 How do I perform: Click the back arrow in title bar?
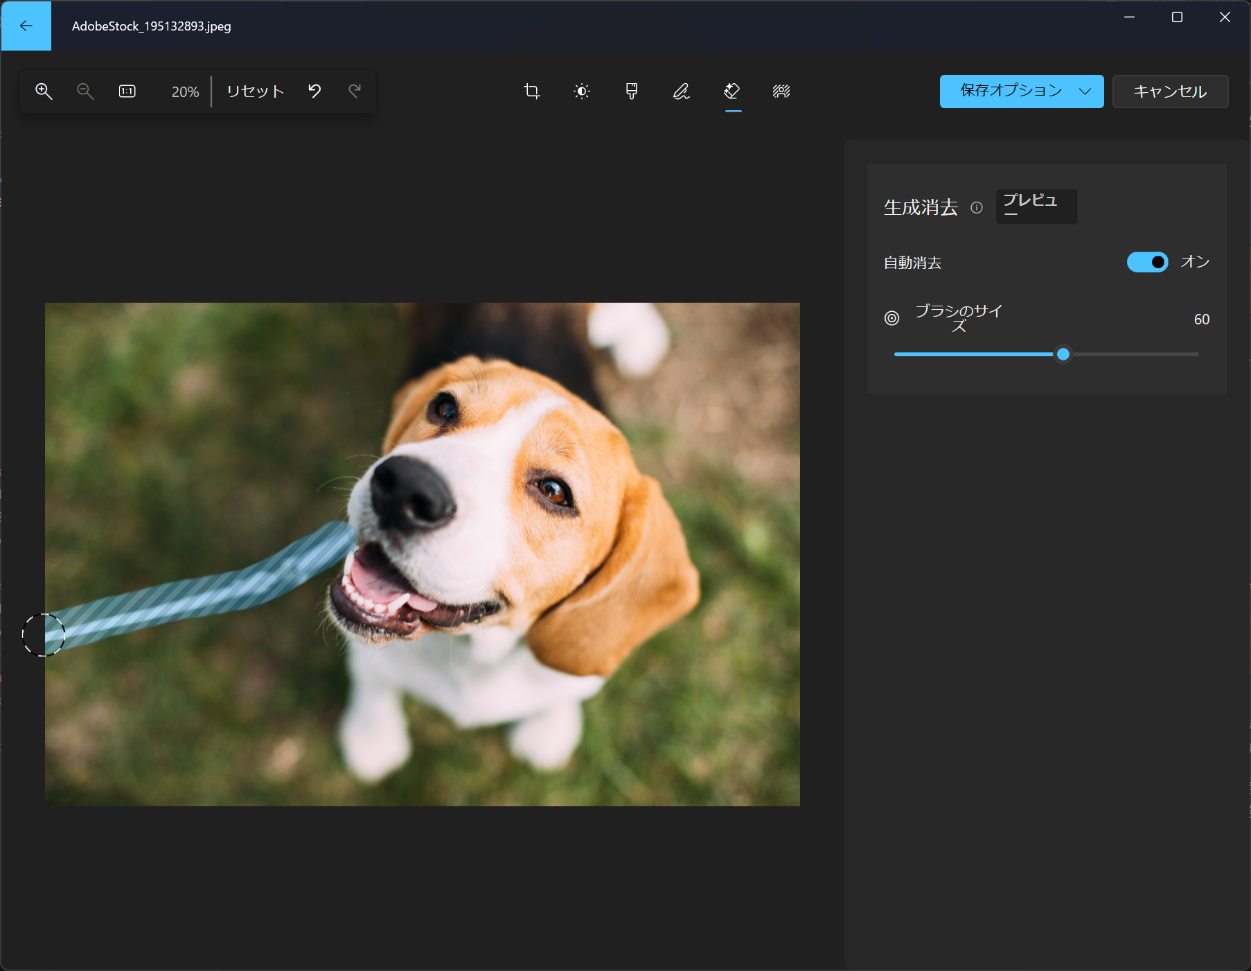[26, 26]
